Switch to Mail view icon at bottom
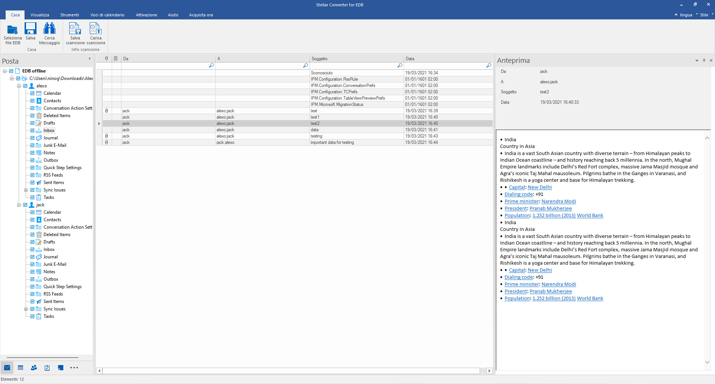This screenshot has width=715, height=384. 7,368
